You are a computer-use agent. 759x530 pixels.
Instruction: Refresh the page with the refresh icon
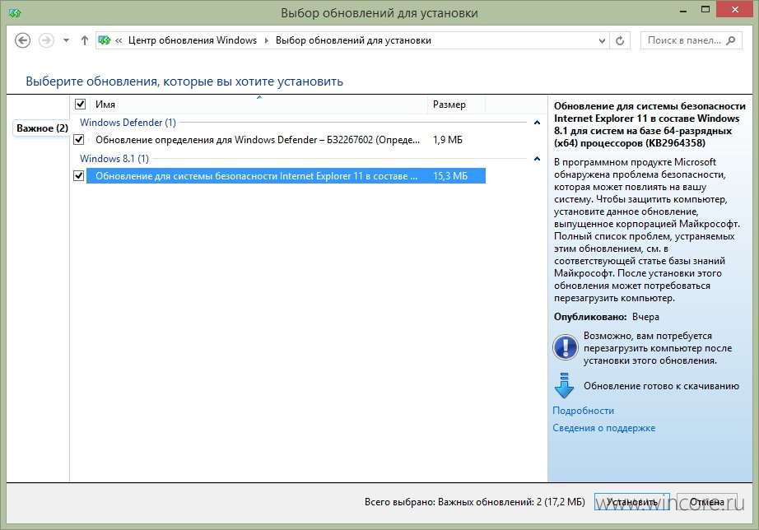(x=620, y=40)
